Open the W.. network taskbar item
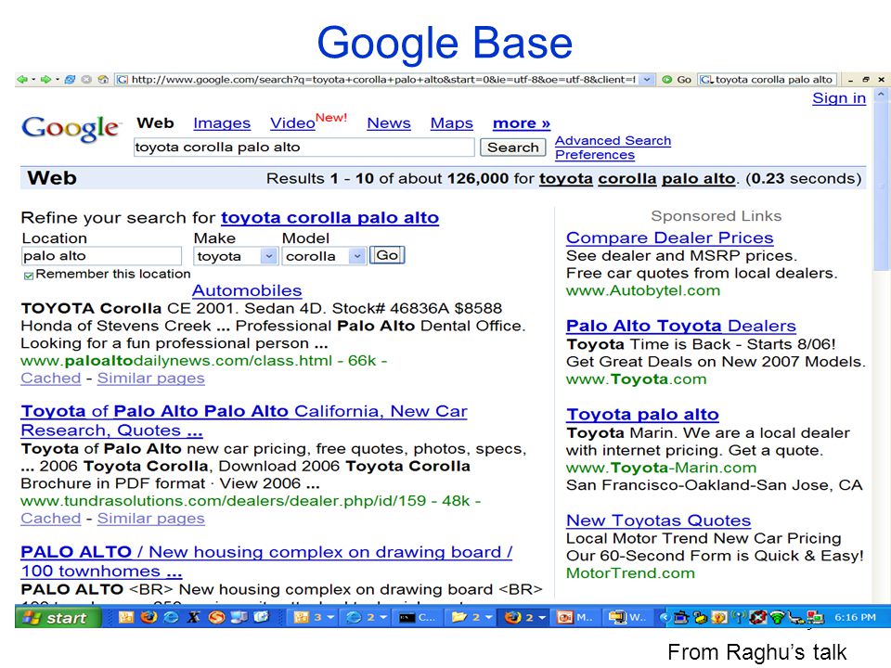 626,618
